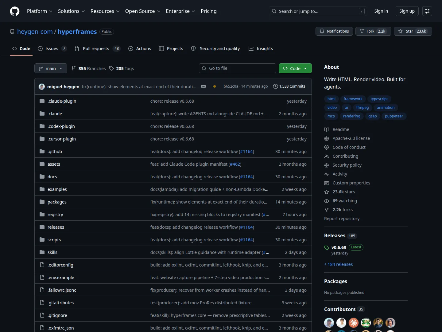
Task: Open the green Code clone dropdown
Action: coord(295,68)
